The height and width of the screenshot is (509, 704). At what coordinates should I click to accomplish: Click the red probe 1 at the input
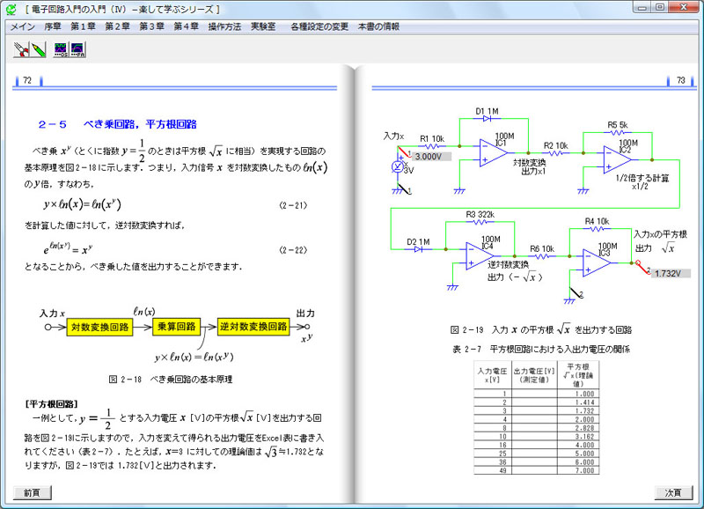[404, 151]
